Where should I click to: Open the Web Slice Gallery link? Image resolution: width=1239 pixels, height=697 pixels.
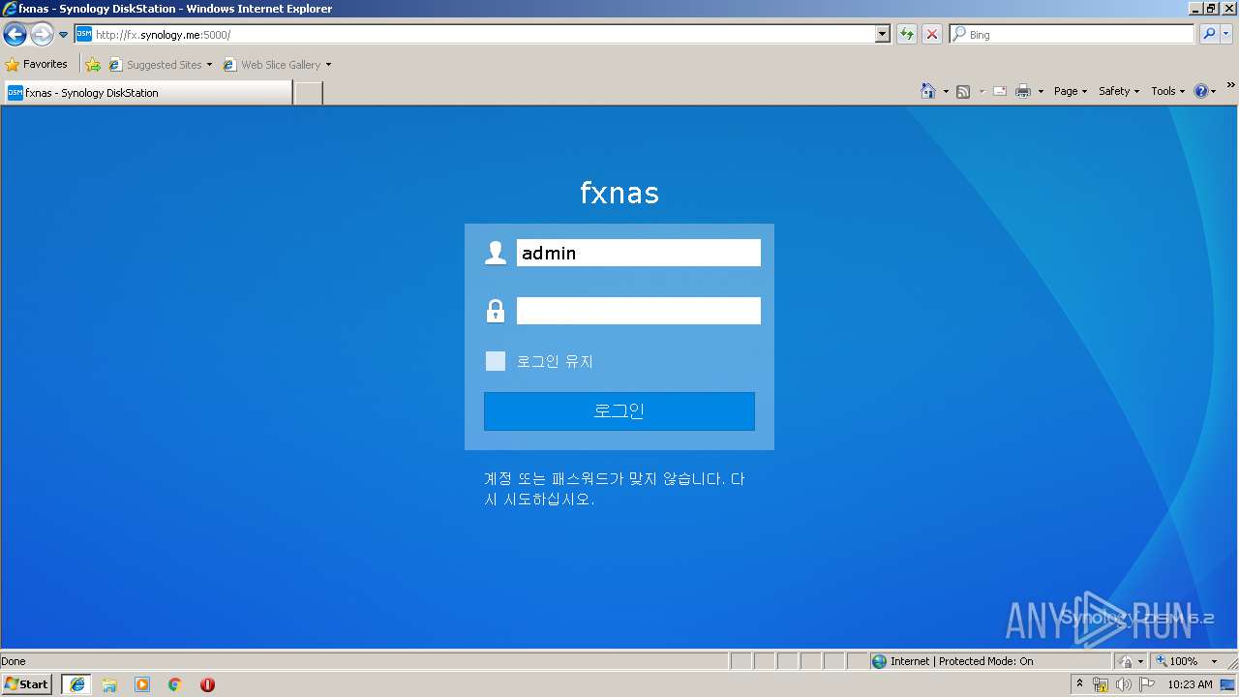(277, 65)
